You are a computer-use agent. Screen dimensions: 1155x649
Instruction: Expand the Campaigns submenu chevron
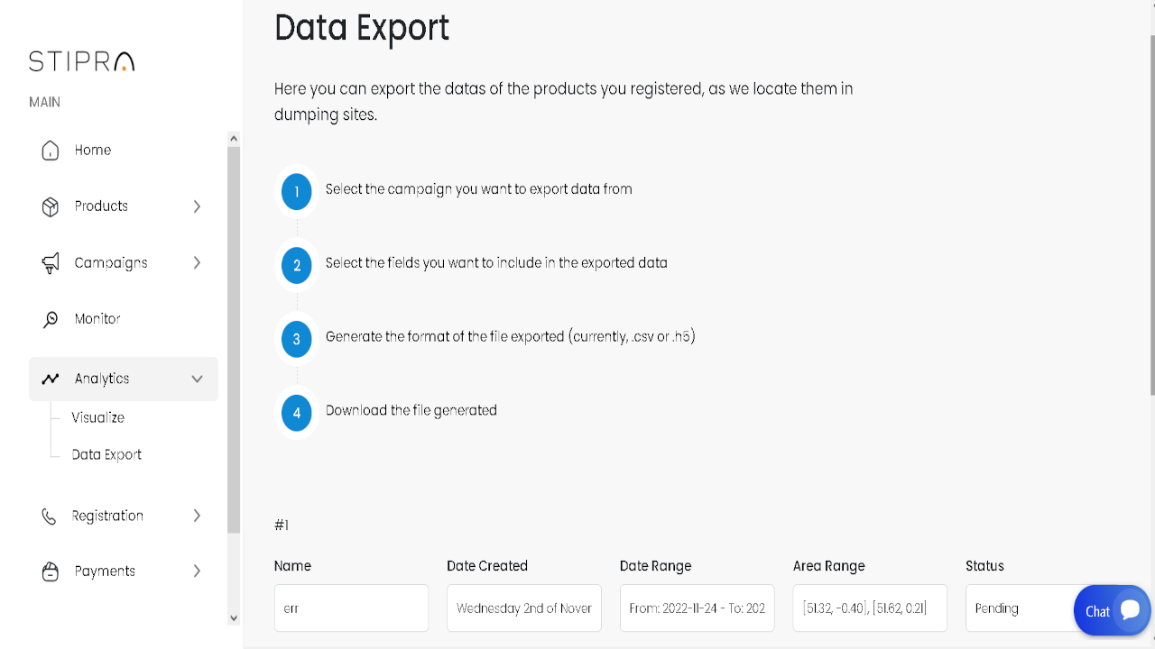click(197, 263)
